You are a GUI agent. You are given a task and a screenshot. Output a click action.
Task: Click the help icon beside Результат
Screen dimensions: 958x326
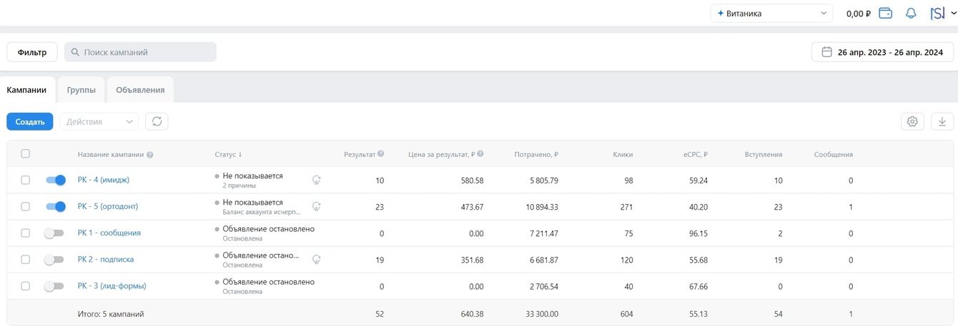[x=381, y=154]
